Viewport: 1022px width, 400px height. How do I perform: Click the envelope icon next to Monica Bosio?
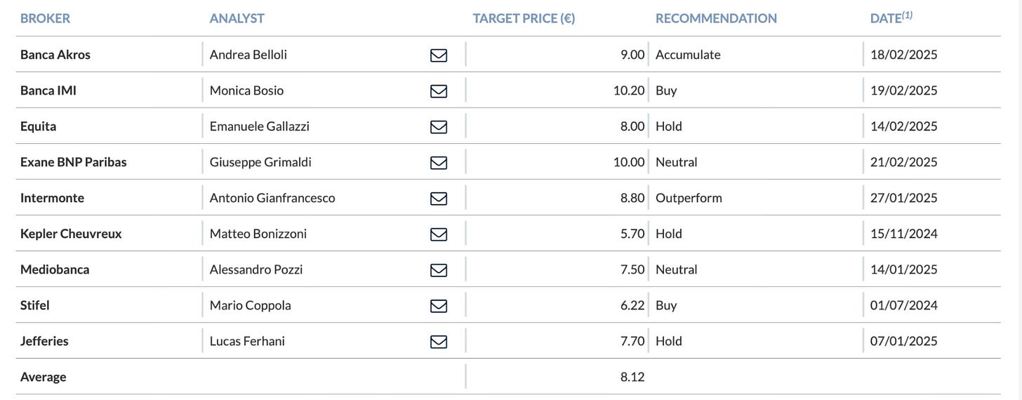tap(439, 91)
